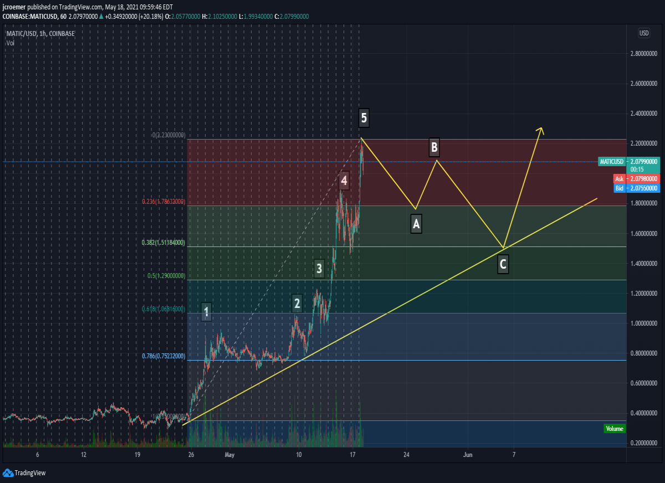
Task: Click the 1.40000000 price axis value
Action: (x=643, y=264)
